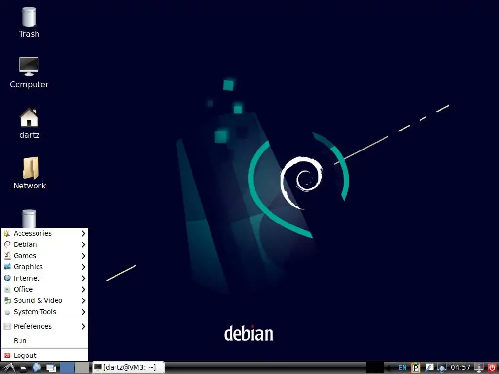Launch the web browser globe in panel
Viewport: 499px width, 374px height.
[x=37, y=368]
